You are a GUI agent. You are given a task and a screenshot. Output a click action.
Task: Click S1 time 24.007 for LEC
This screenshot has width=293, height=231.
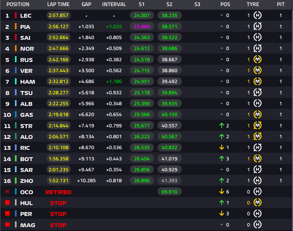[142, 15]
